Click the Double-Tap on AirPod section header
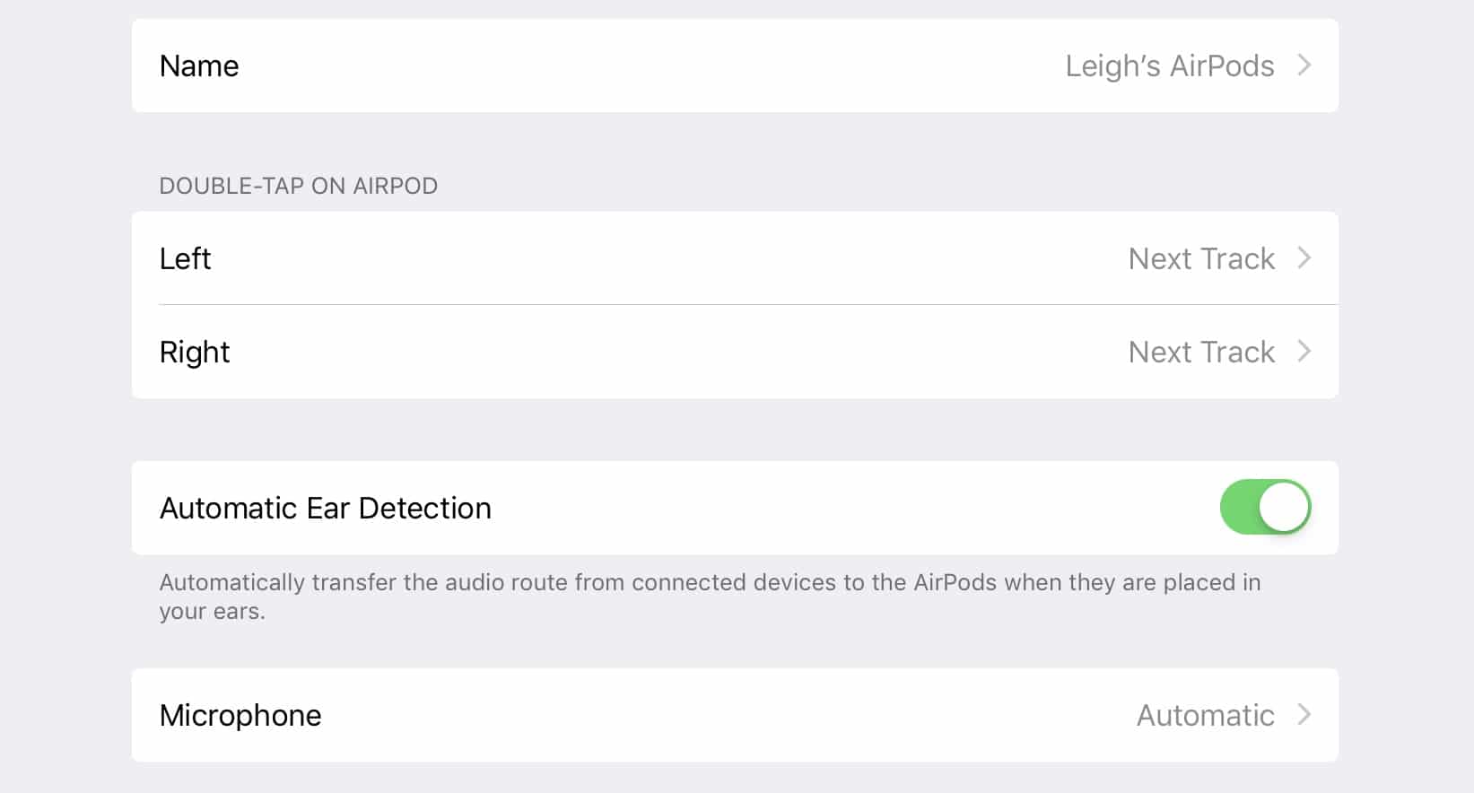Image resolution: width=1474 pixels, height=793 pixels. click(298, 186)
